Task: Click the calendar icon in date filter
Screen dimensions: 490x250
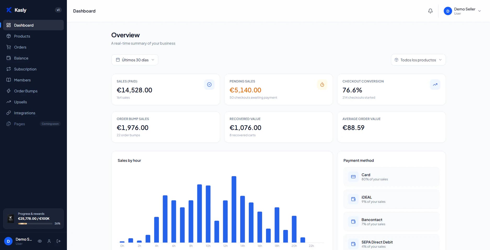Action: (118, 60)
